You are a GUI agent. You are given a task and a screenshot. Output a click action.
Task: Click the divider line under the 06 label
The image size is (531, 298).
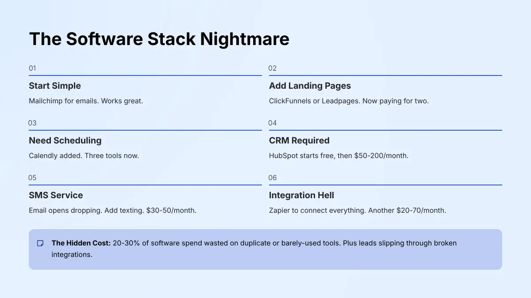coord(385,185)
